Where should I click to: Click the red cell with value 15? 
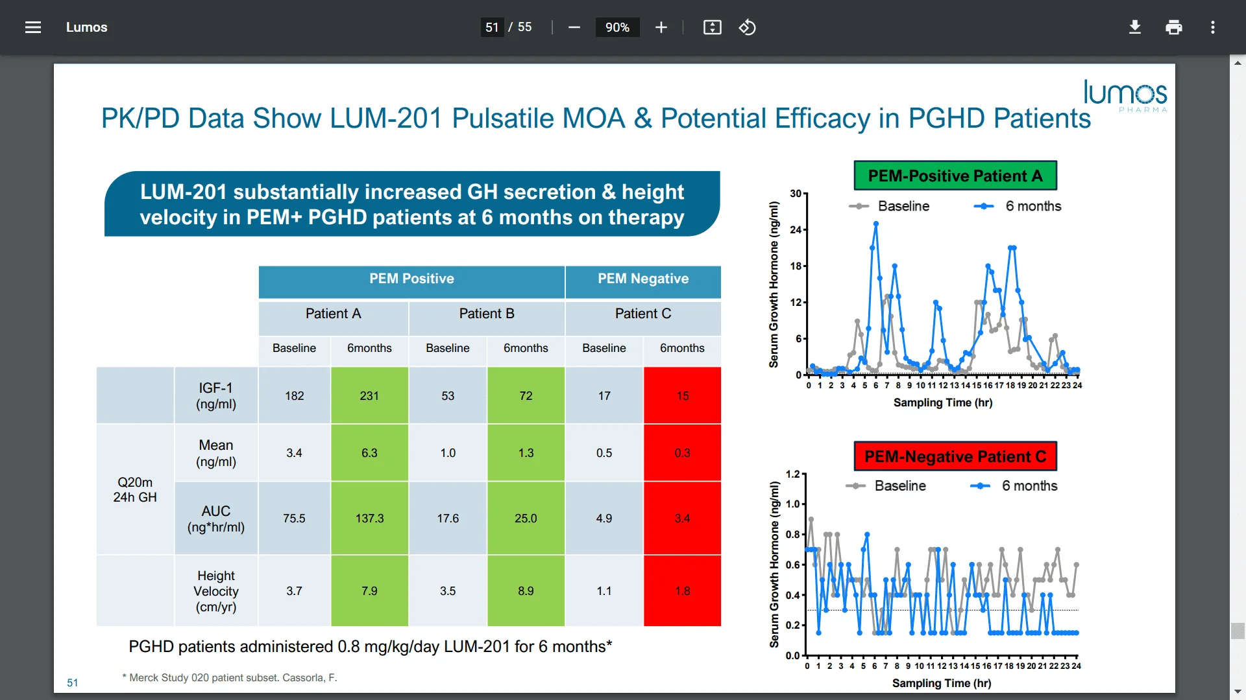(x=682, y=396)
